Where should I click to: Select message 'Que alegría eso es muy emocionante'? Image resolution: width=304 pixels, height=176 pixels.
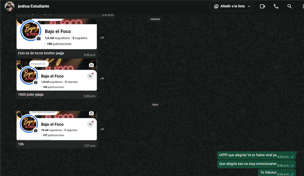248,164
